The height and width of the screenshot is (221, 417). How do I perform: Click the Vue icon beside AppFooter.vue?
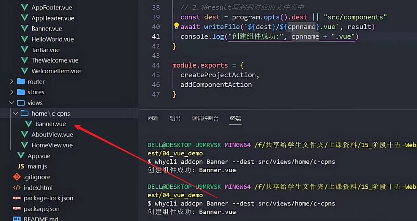pos(25,7)
